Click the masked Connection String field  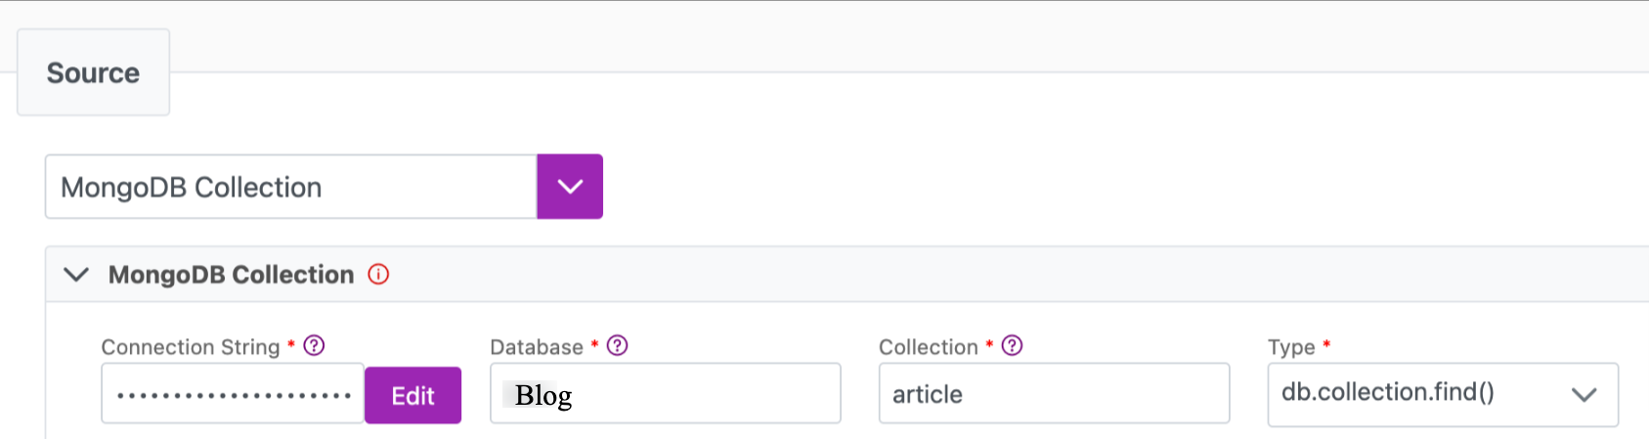tap(233, 395)
